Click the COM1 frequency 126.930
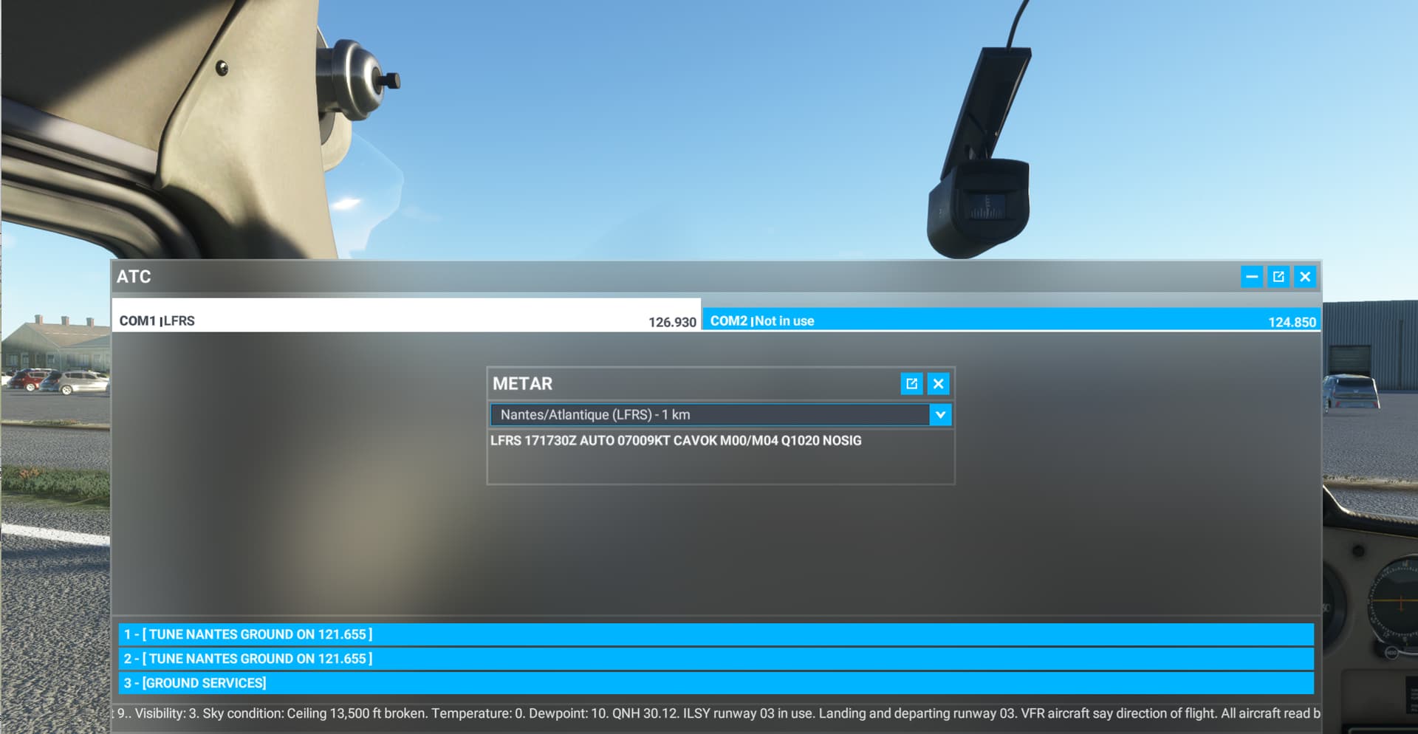This screenshot has height=734, width=1418. [x=672, y=322]
